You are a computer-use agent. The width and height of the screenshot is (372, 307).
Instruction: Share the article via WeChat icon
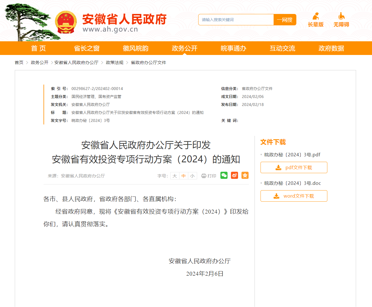pos(224,175)
